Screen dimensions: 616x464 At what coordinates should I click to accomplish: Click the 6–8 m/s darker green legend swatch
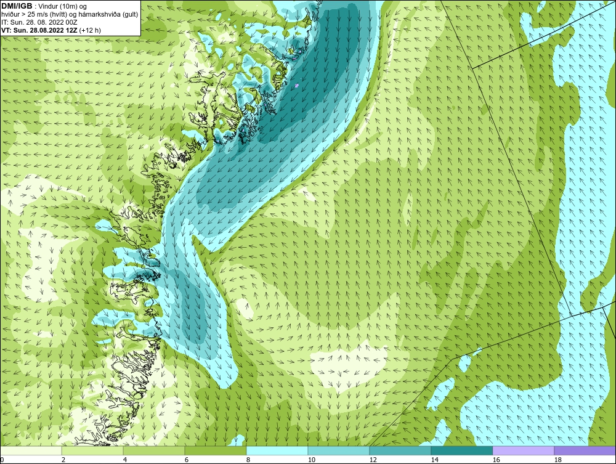pos(216,450)
